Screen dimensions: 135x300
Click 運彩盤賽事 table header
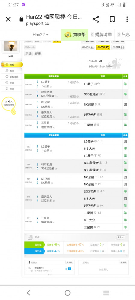(54, 135)
